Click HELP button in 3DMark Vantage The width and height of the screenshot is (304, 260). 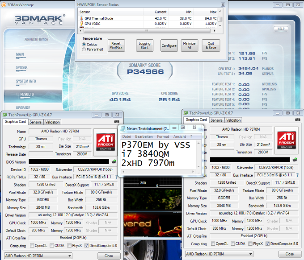tap(281, 29)
